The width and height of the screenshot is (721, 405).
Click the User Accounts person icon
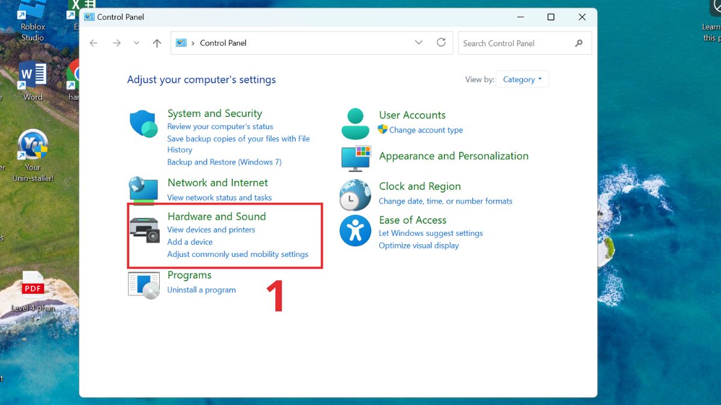(x=355, y=124)
